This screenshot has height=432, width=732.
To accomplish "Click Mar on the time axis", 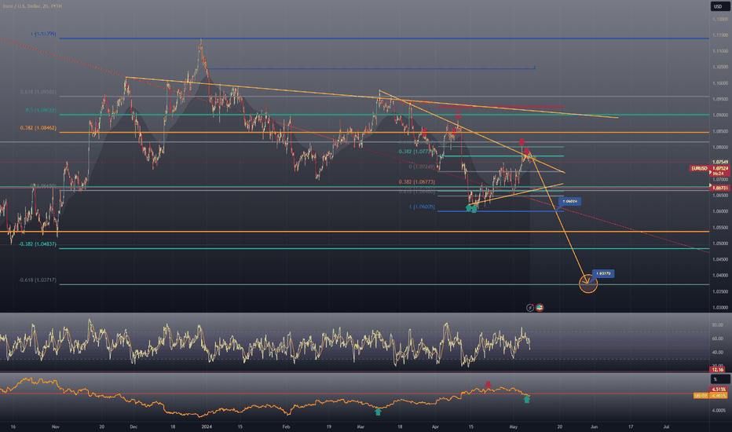I will [x=361, y=427].
